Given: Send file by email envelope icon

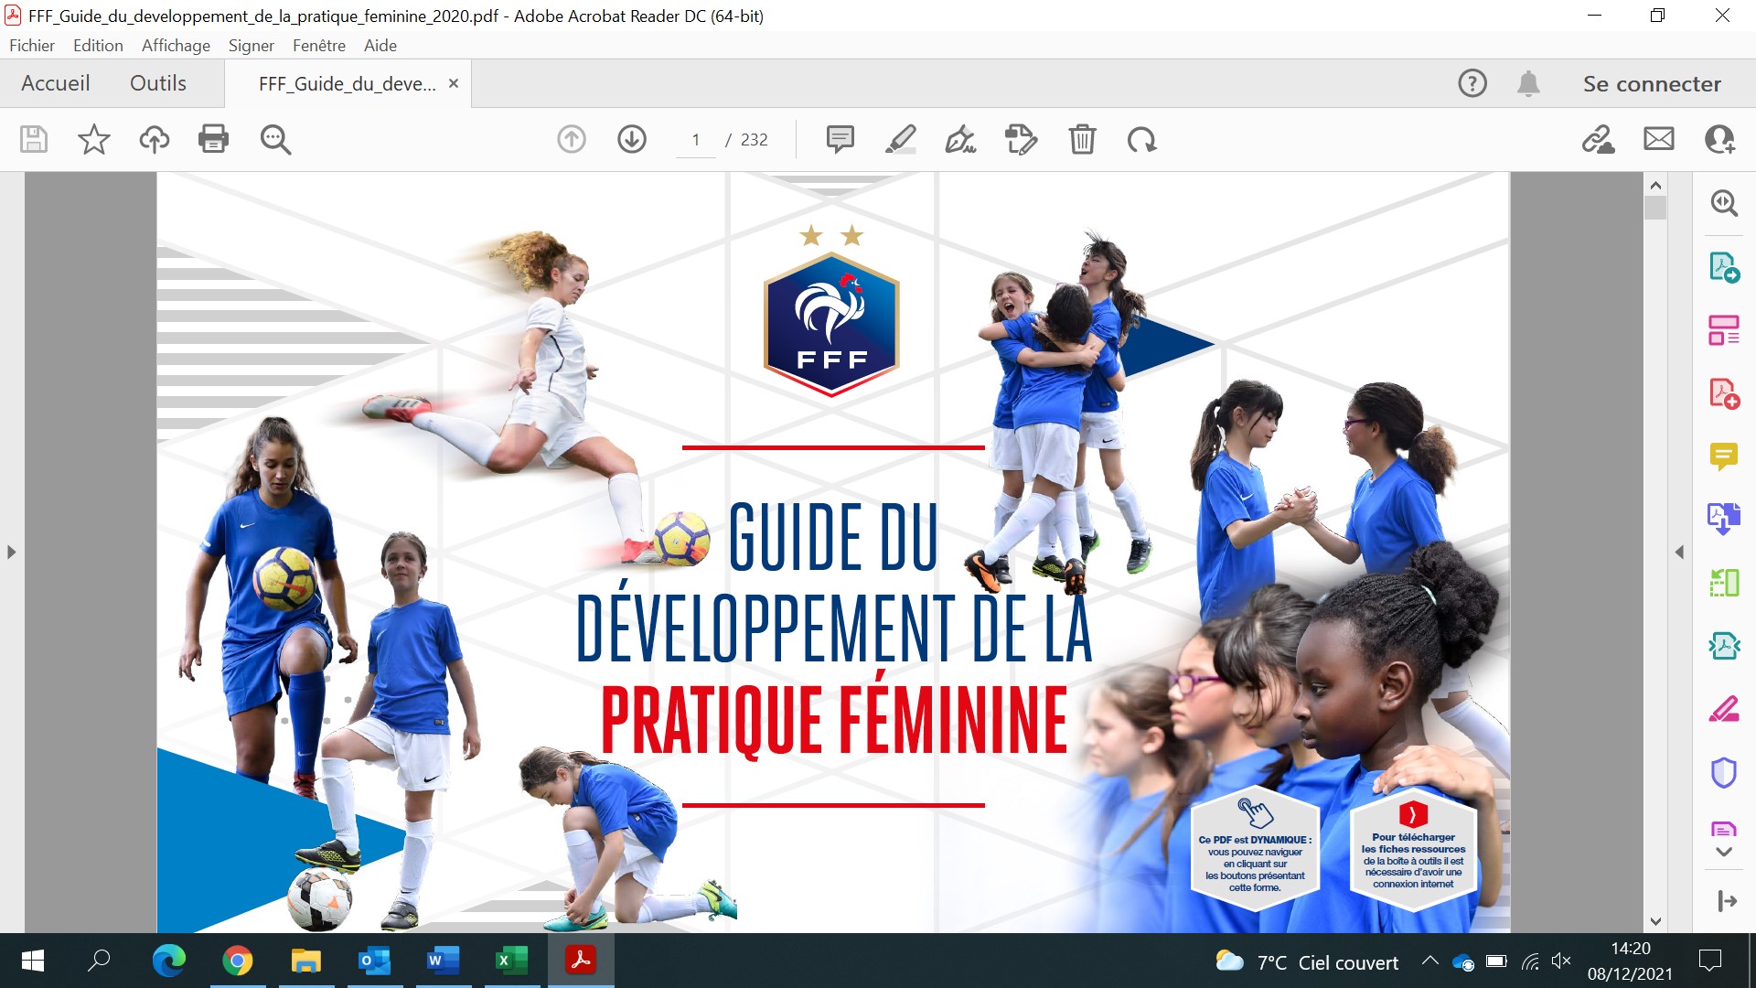Looking at the screenshot, I should tap(1658, 139).
